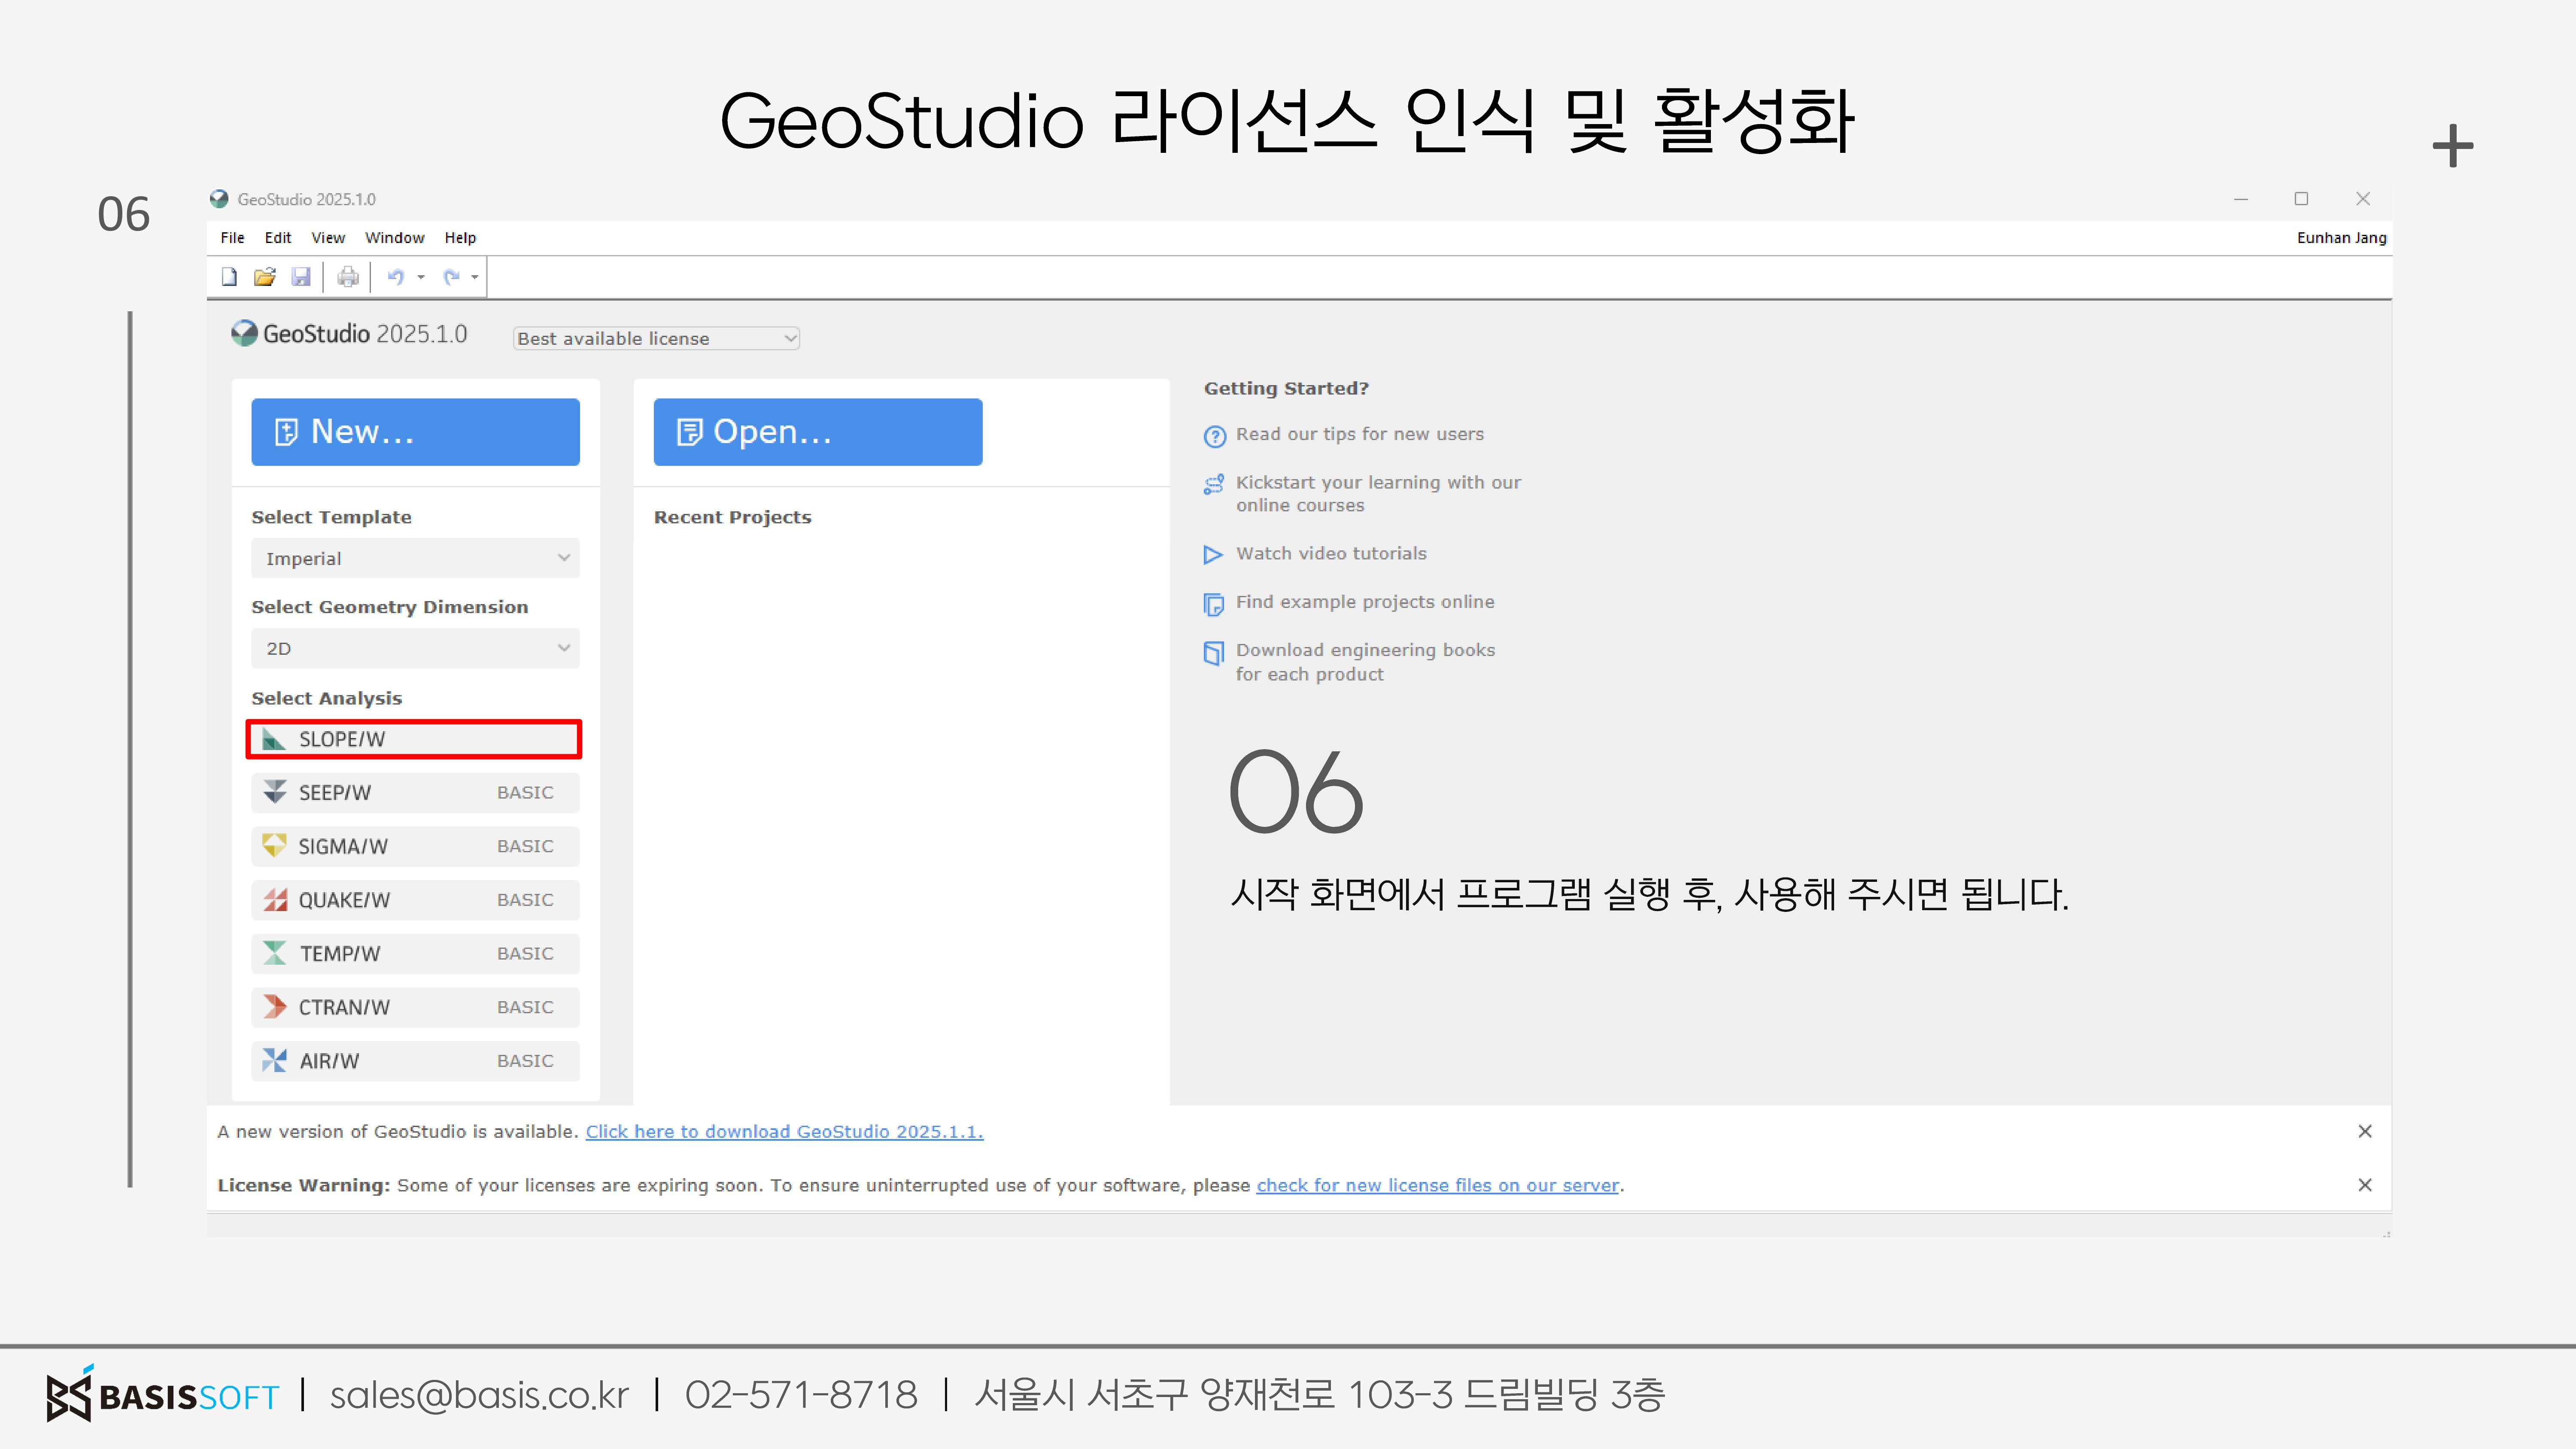Maximize the GeoStudio window
The width and height of the screenshot is (2576, 1449).
pos(2301,199)
